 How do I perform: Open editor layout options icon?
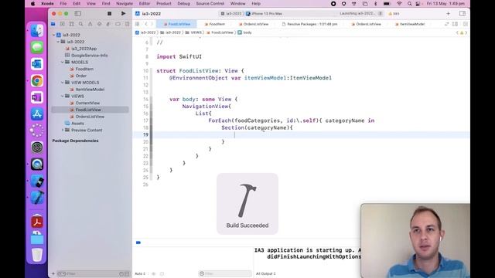(x=455, y=24)
